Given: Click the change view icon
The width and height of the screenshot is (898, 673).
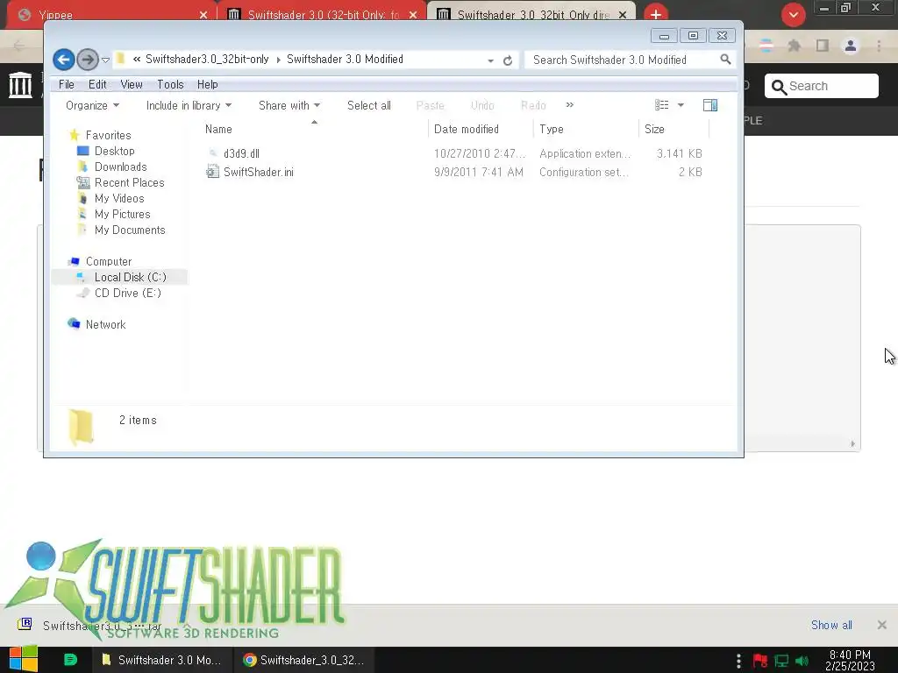Looking at the screenshot, I should tap(661, 105).
